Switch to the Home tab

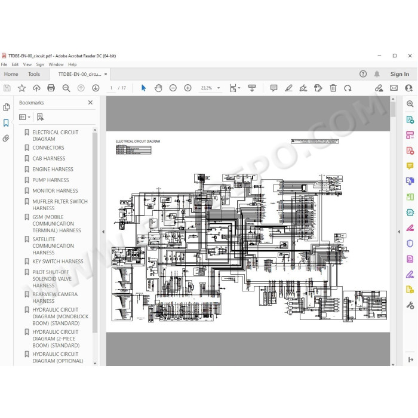11,74
